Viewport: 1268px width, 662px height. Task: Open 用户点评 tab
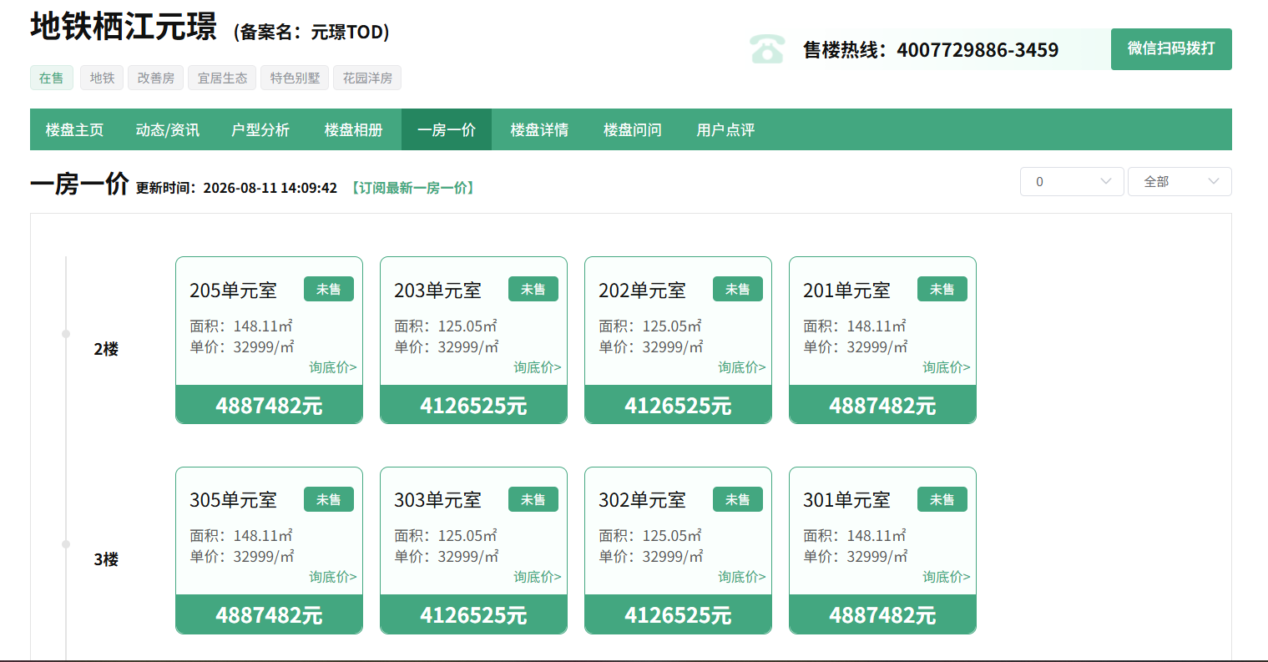[725, 129]
